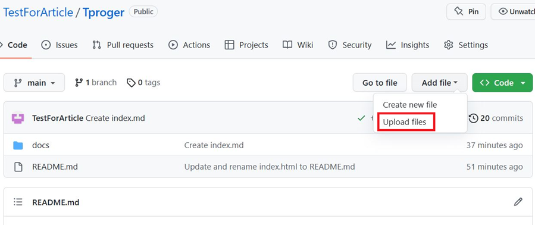Open README.md in the file list
535x225 pixels.
55,167
